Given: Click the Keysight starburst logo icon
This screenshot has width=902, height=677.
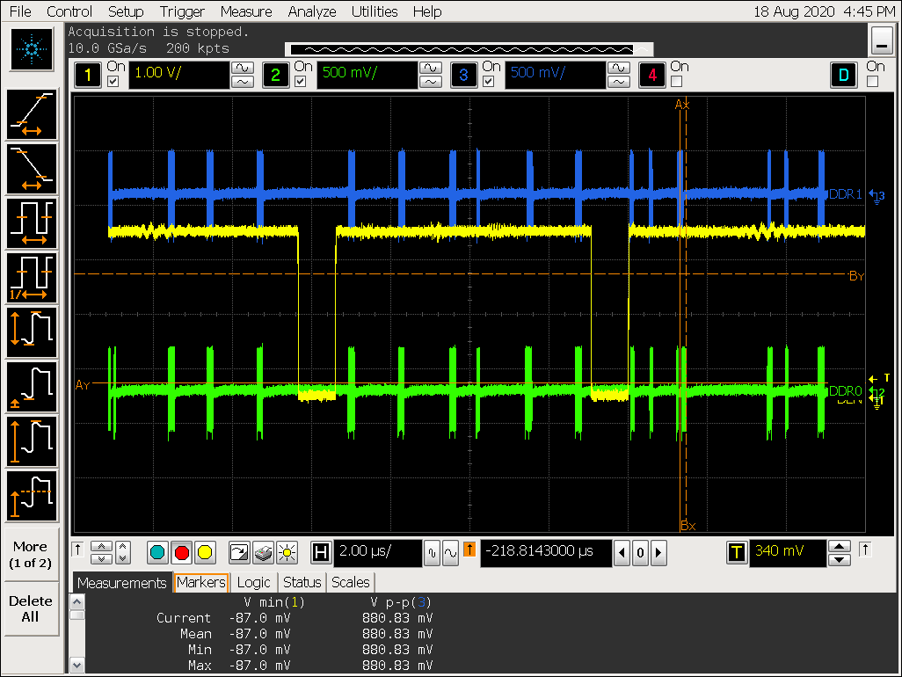Looking at the screenshot, I should (x=32, y=49).
